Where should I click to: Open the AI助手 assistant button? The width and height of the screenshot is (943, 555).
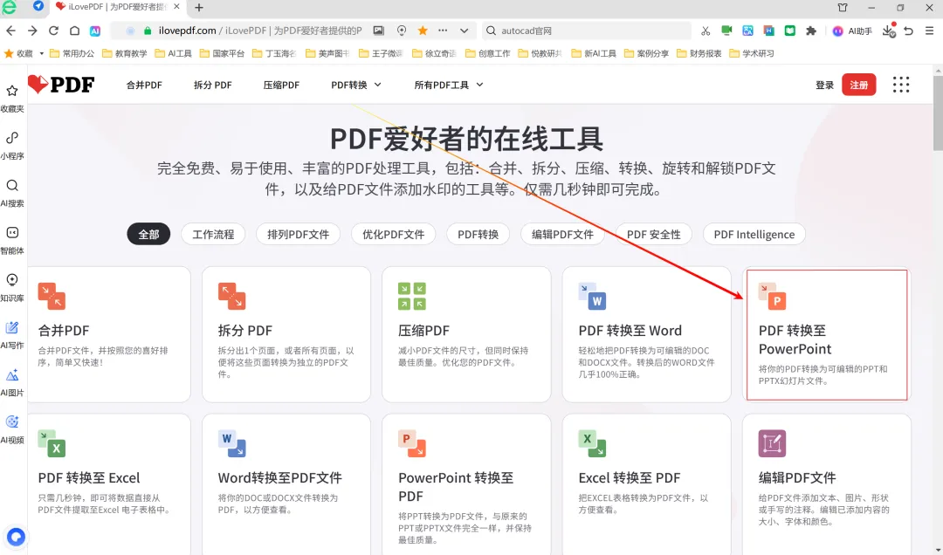[852, 31]
